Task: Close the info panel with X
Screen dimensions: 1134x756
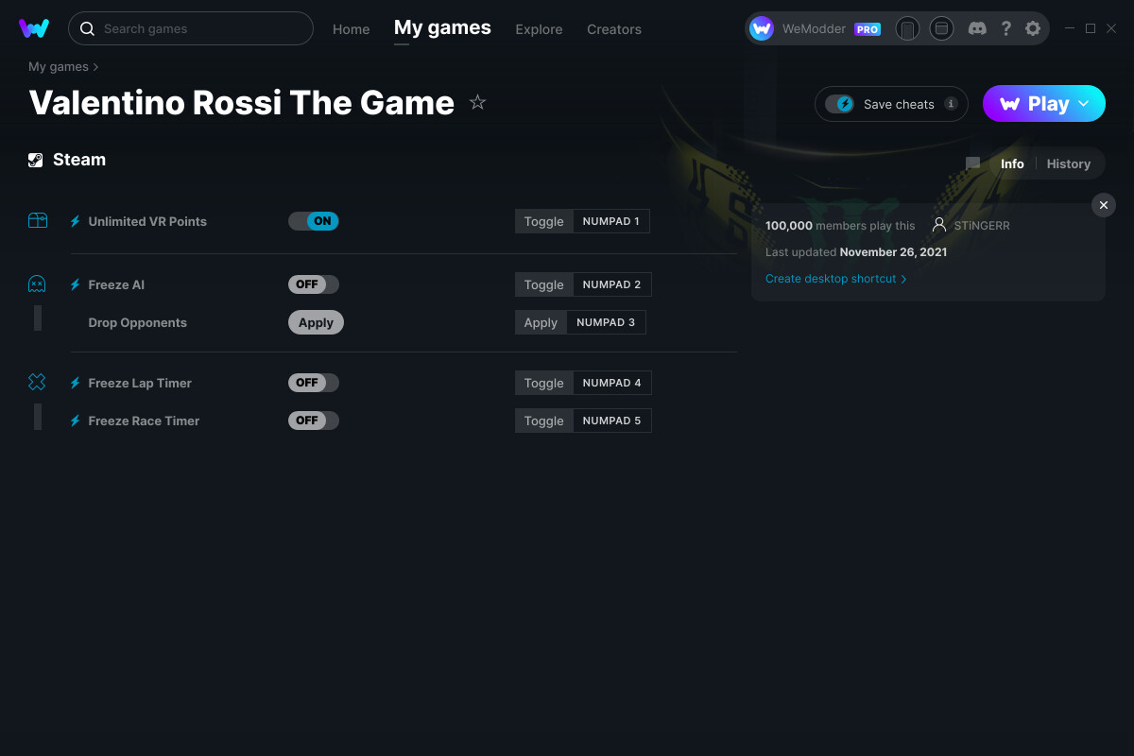Action: (x=1104, y=205)
